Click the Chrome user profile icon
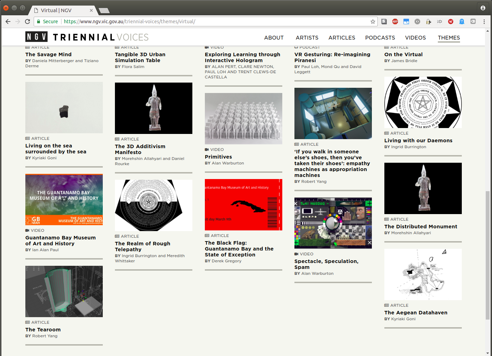Image resolution: width=492 pixels, height=356 pixels. pos(483,8)
